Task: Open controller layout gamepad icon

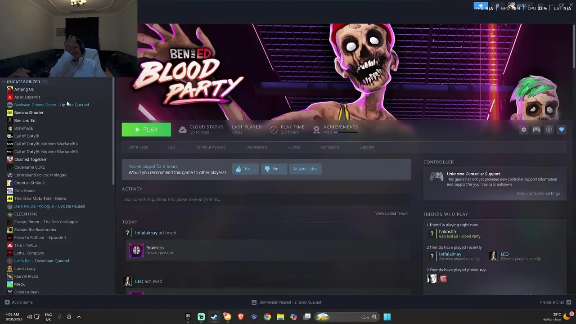Action: point(536,130)
